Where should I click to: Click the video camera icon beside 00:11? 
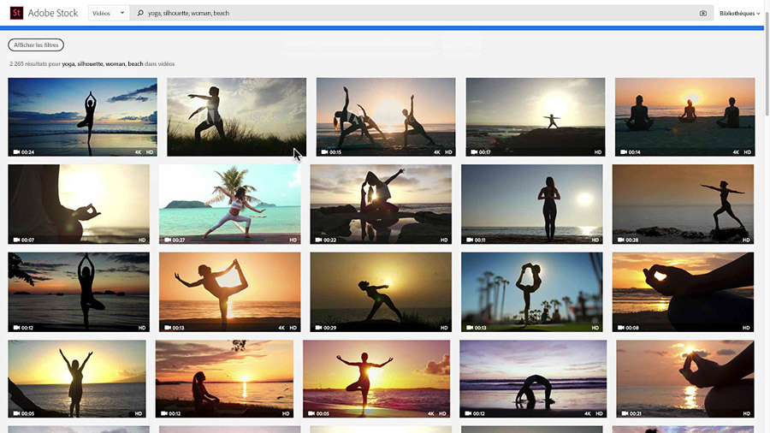pyautogui.click(x=470, y=240)
